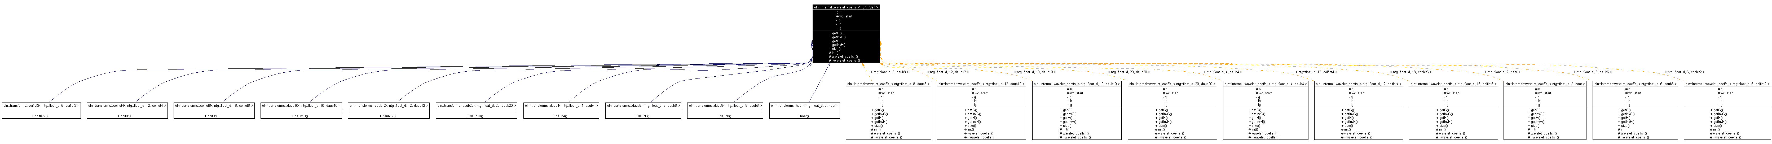Click edge label '< ntg::float_d, 20, daub20 >'

1129,71
